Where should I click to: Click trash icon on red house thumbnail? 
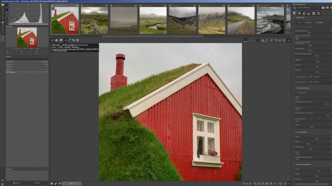[x=77, y=6]
